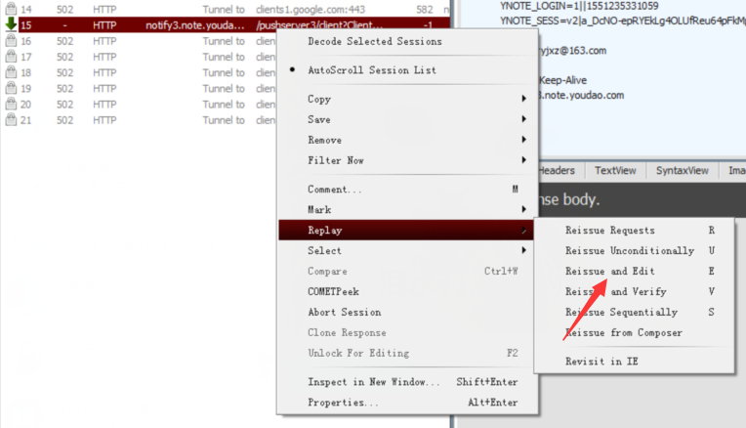Select session row 19 Tunnel to

[140, 88]
